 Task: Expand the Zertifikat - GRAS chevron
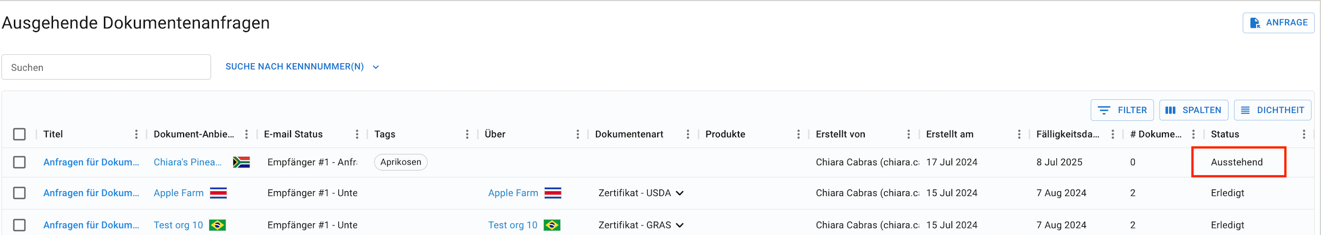tap(680, 225)
